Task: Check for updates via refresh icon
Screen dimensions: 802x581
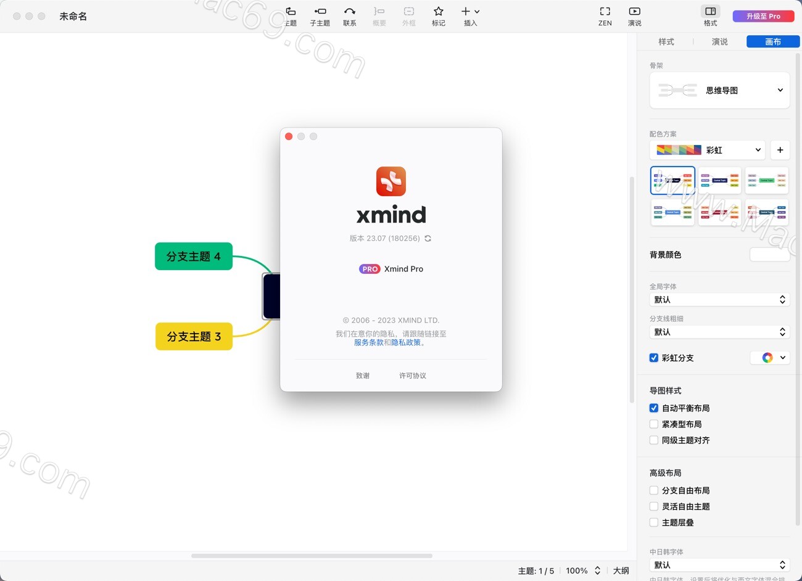Action: click(428, 239)
